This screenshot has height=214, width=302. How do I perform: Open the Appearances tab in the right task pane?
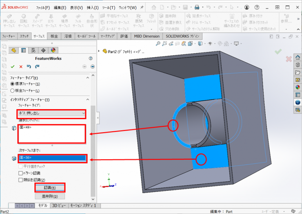[298, 87]
